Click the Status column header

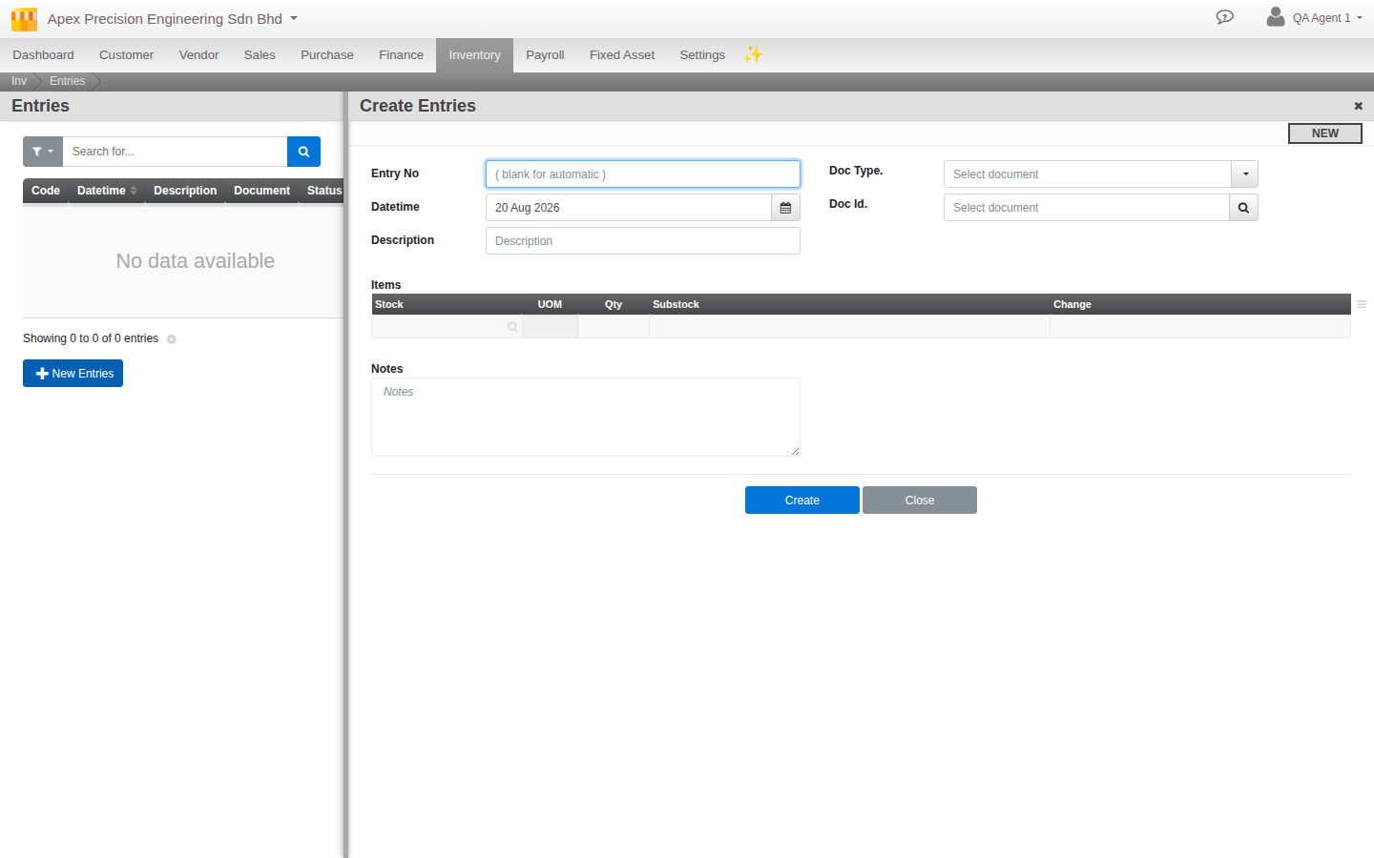(323, 191)
